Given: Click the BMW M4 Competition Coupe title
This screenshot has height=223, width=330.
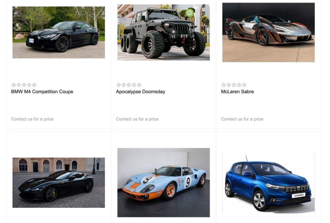Looking at the screenshot, I should tap(42, 92).
